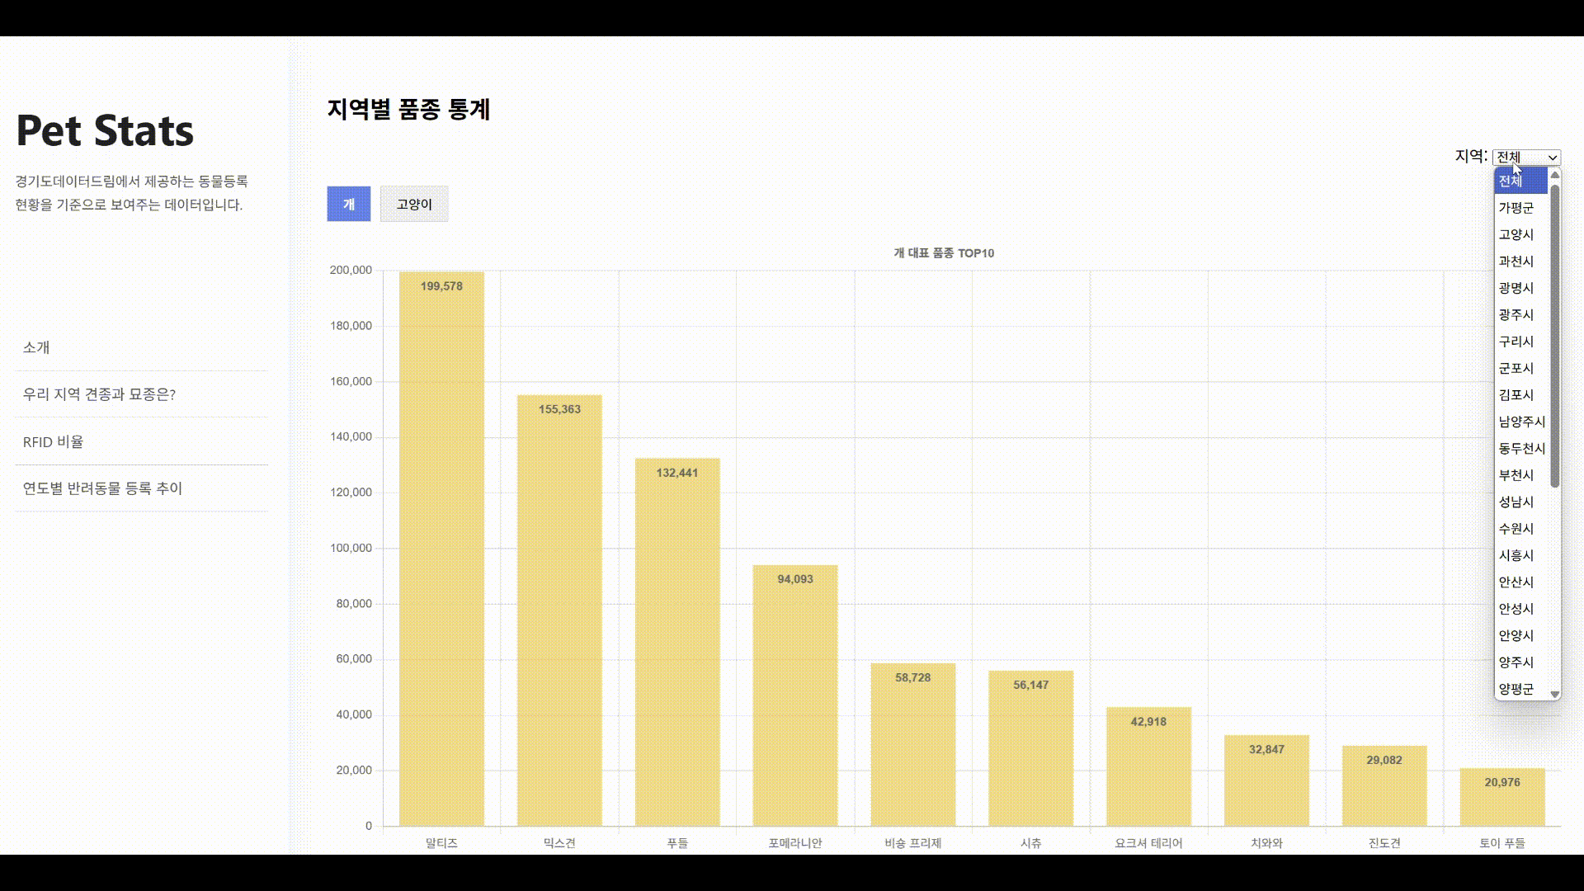The height and width of the screenshot is (891, 1584).
Task: Pick 양평군 from the region options
Action: pos(1516,689)
